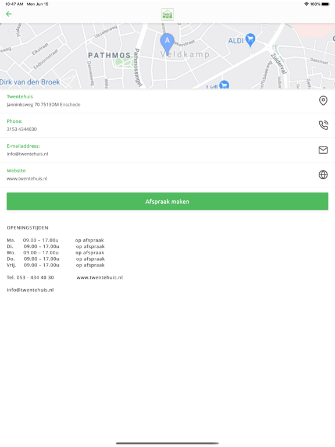Open the info@twentehuis.nl address under E-mailaddress
The height and width of the screenshot is (447, 335).
pyautogui.click(x=27, y=154)
